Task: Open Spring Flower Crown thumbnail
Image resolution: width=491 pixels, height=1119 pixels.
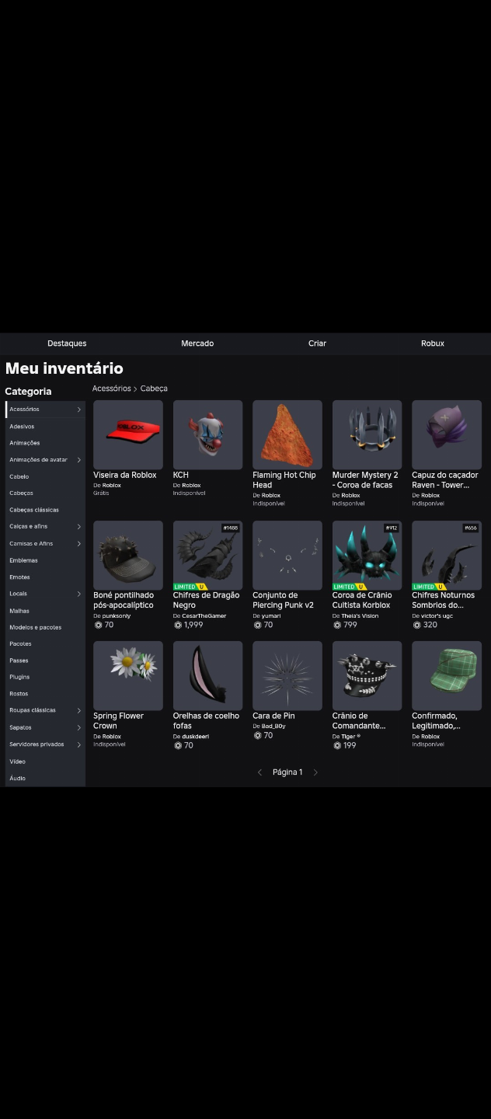Action: [x=128, y=676]
